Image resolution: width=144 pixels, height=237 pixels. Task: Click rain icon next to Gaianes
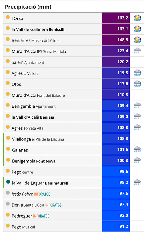coord(137,149)
